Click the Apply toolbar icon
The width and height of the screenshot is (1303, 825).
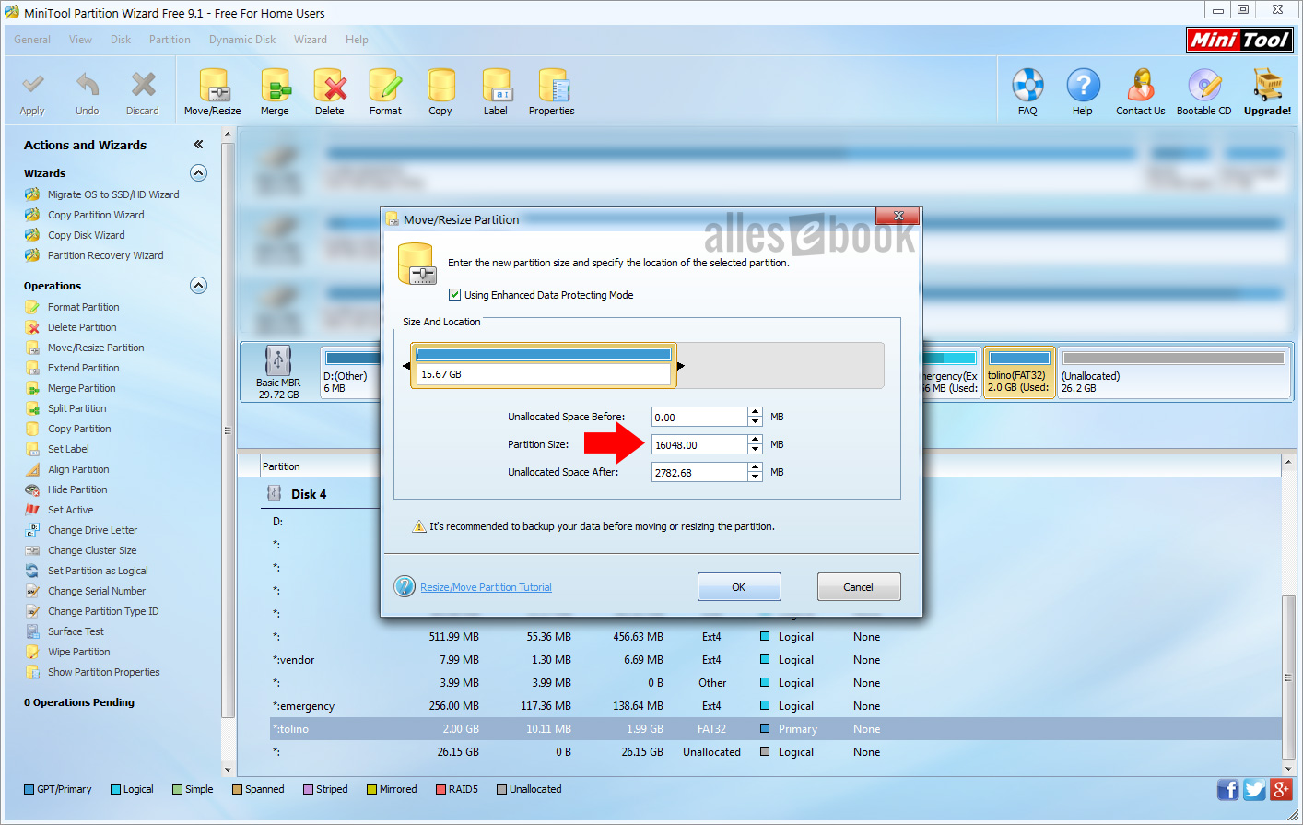32,92
